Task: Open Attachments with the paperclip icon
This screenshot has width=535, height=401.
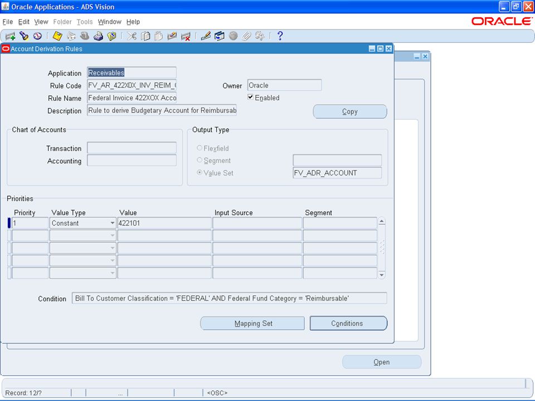Action: click(246, 36)
